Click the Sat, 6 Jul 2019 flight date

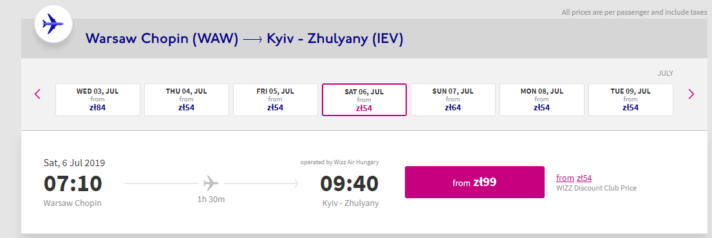point(75,163)
